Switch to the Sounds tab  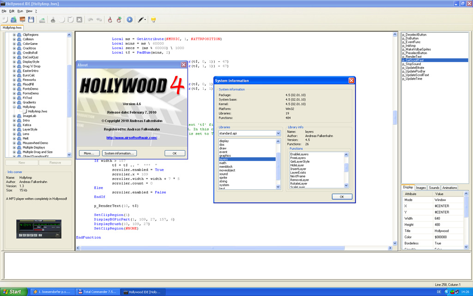[x=434, y=188]
